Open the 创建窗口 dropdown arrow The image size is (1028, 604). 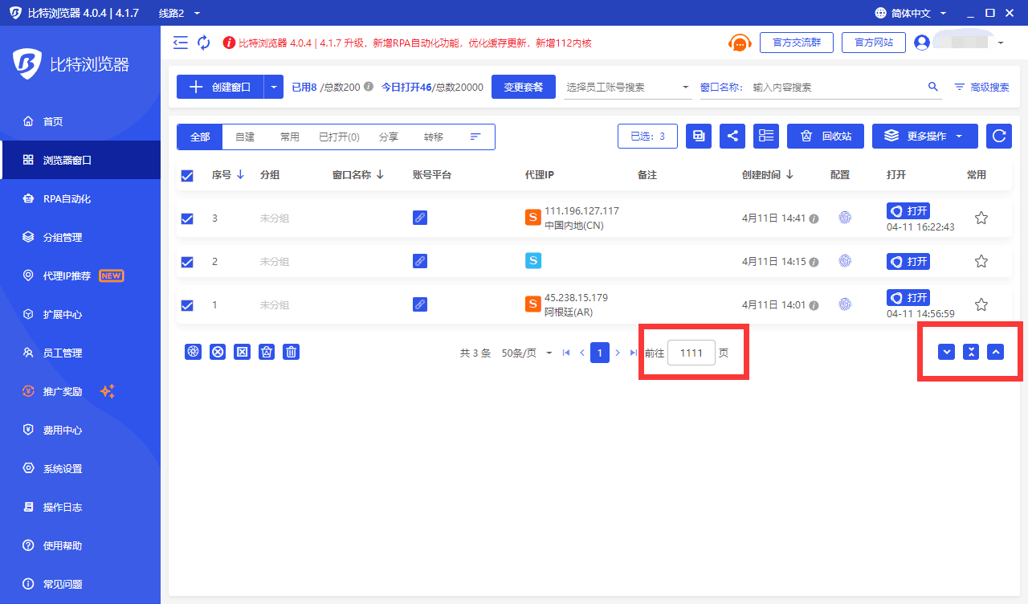tap(274, 87)
